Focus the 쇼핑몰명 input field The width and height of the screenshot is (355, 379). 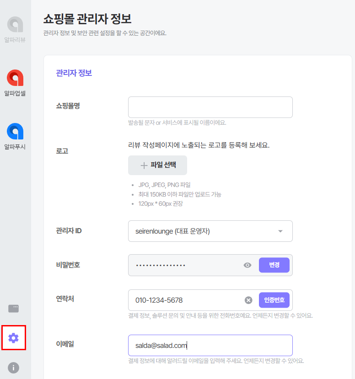pos(210,107)
